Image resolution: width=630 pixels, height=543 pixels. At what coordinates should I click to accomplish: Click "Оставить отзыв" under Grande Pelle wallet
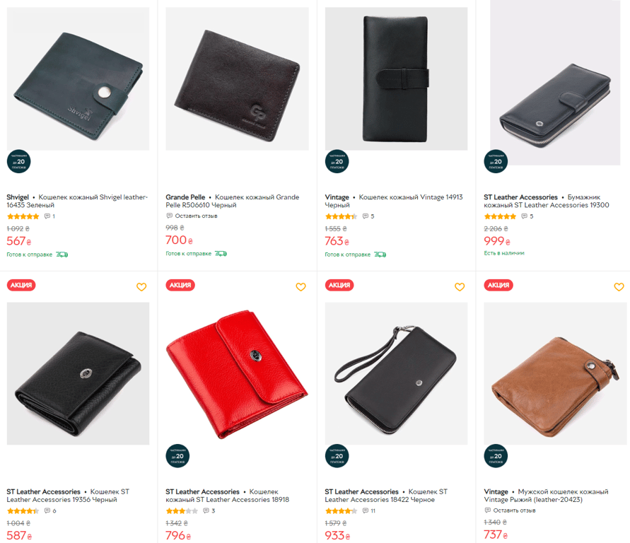coord(196,216)
